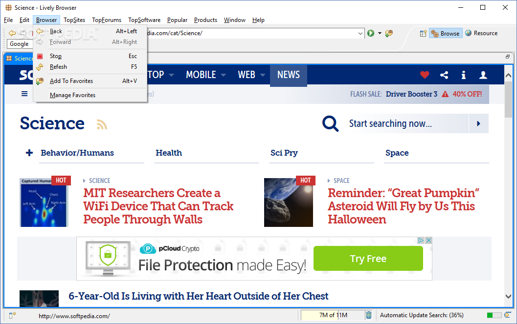Viewport: 517px width, 324px height.
Task: Click the new tab icon beside Browse
Action: (x=424, y=33)
